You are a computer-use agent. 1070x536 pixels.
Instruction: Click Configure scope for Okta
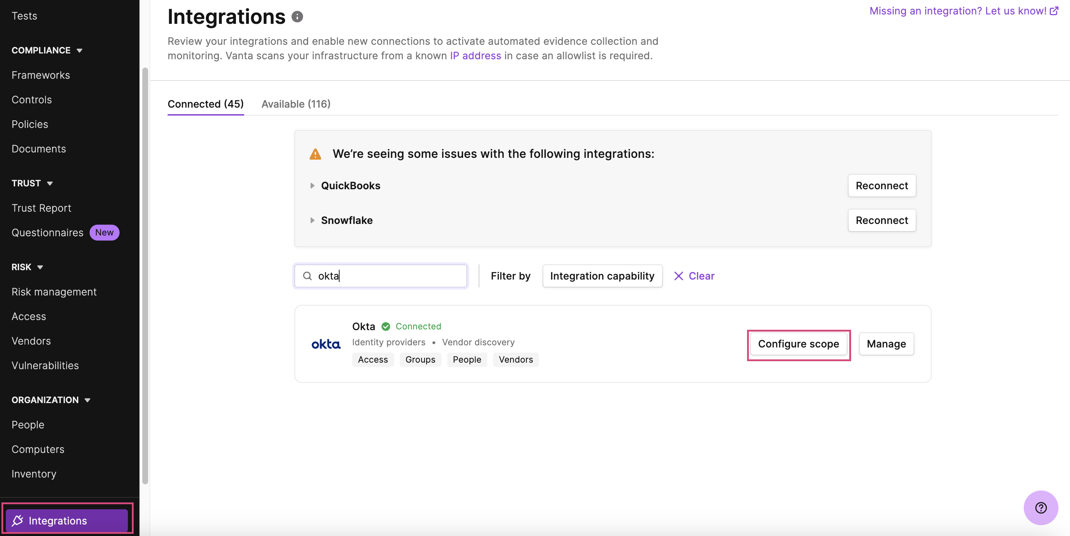click(798, 344)
